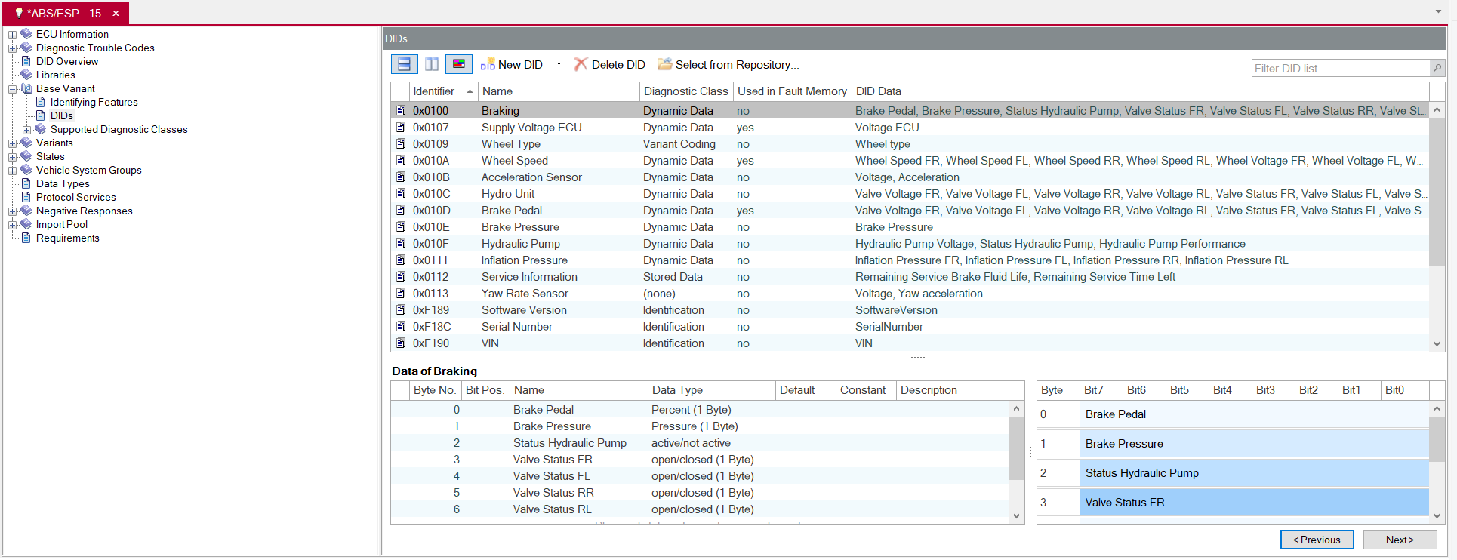
Task: Open Protocol Services in the tree
Action: tap(76, 197)
